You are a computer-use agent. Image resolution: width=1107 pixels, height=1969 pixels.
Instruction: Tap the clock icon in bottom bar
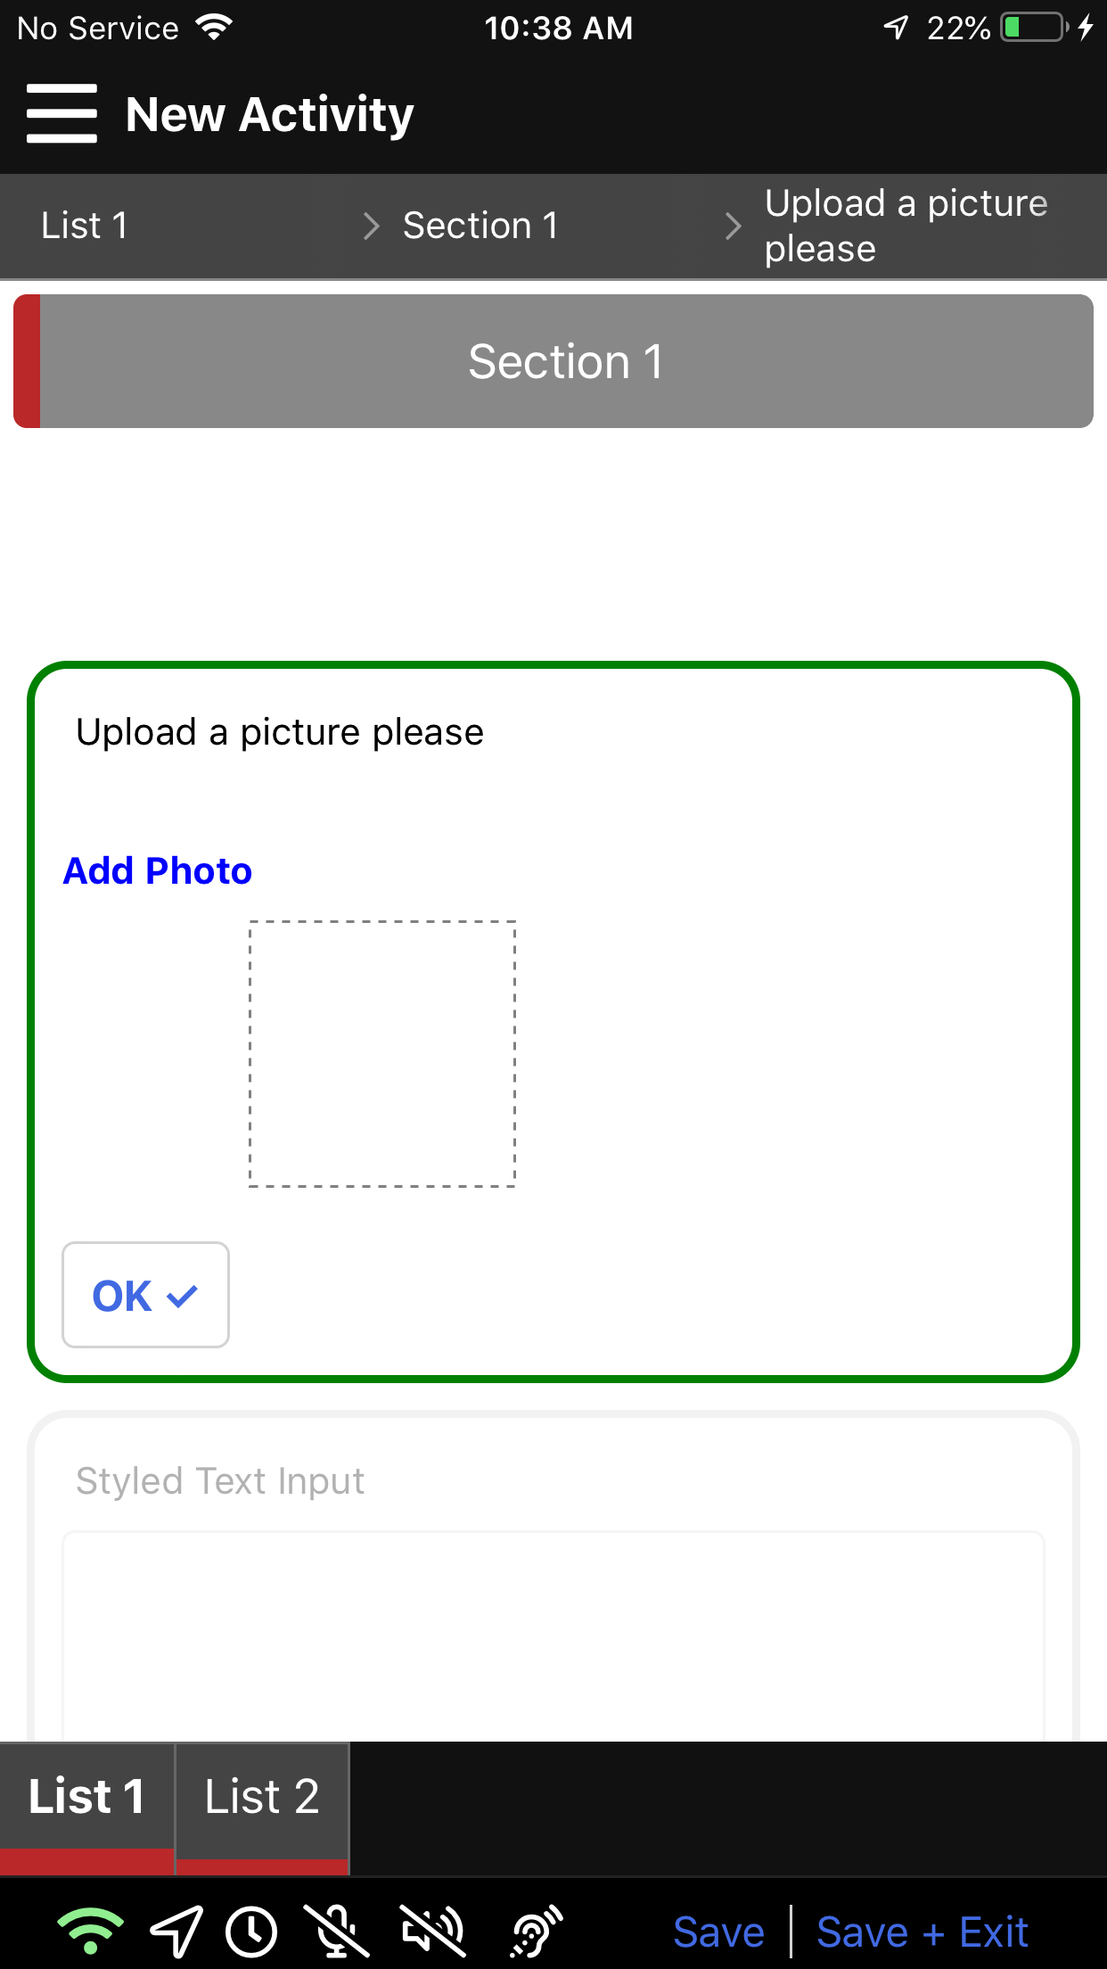[251, 1932]
